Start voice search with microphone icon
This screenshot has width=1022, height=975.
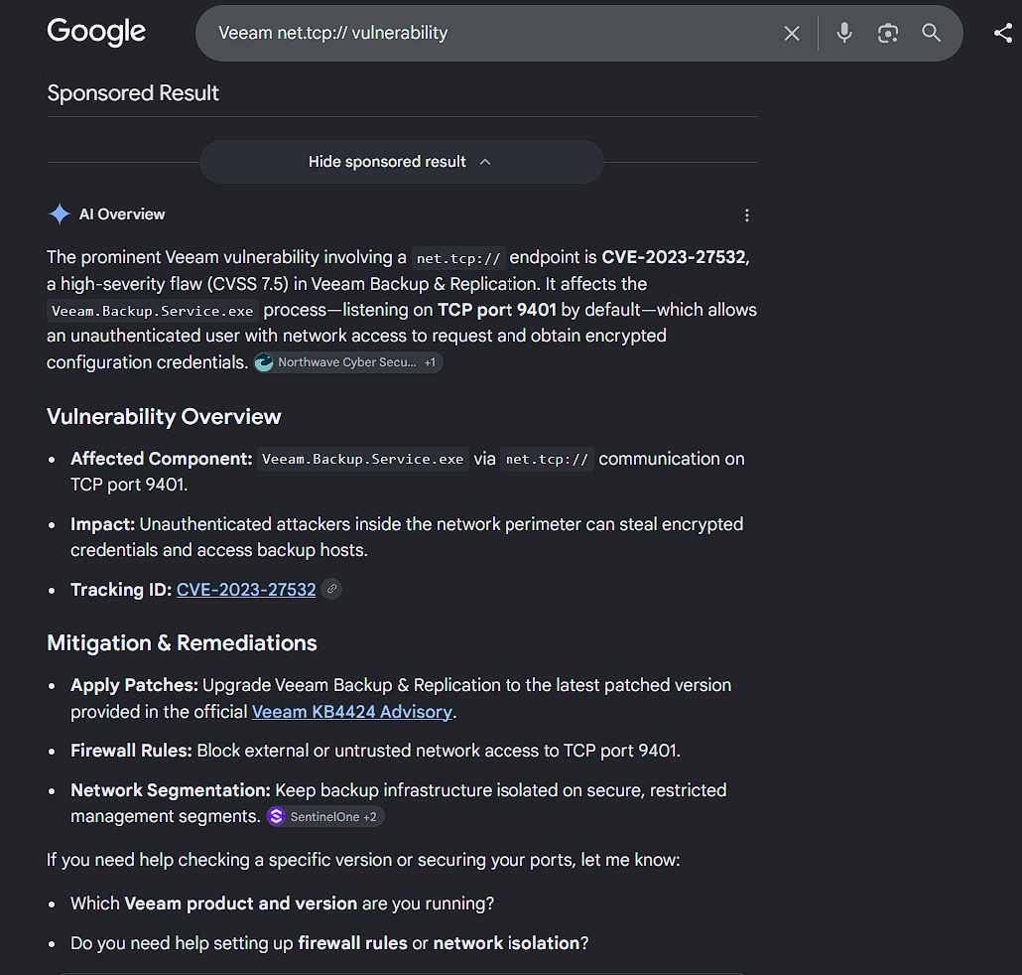pos(844,33)
